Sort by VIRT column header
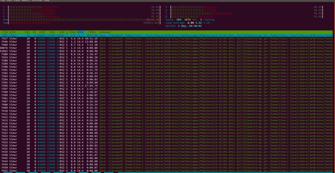This screenshot has height=173, width=335. click(x=42, y=32)
